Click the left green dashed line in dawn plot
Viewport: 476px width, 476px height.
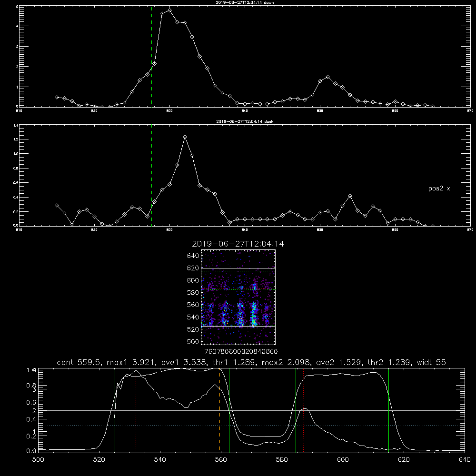(x=151, y=57)
